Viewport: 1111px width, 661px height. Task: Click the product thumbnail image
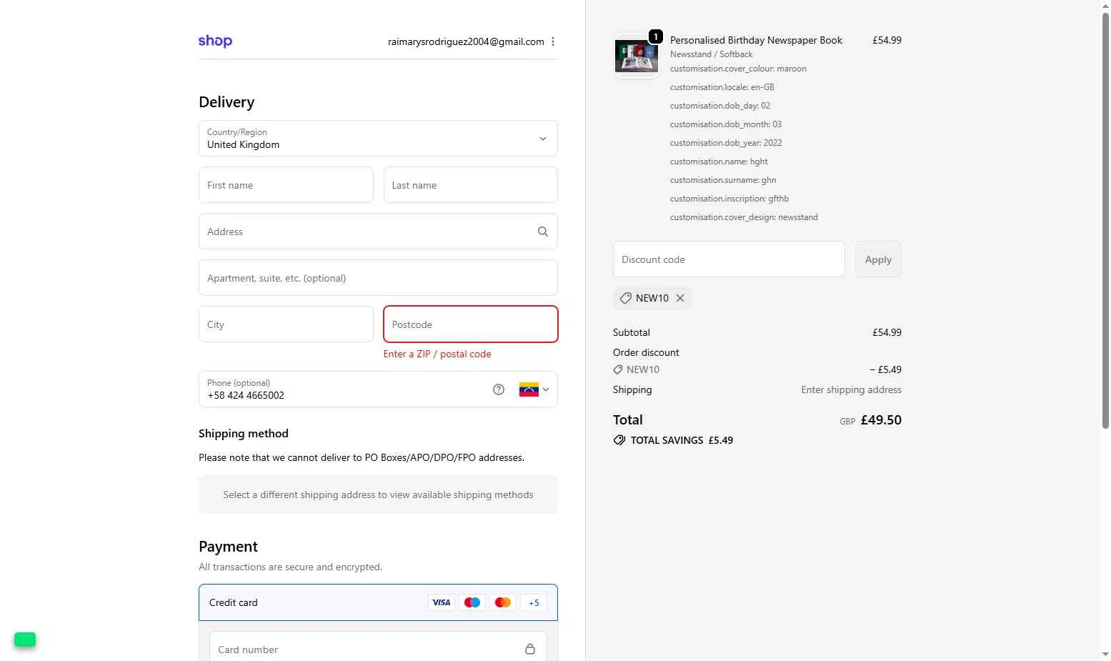pyautogui.click(x=636, y=56)
